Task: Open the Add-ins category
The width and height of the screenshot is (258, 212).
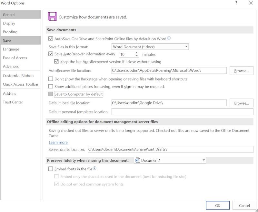Action: tap(21, 93)
